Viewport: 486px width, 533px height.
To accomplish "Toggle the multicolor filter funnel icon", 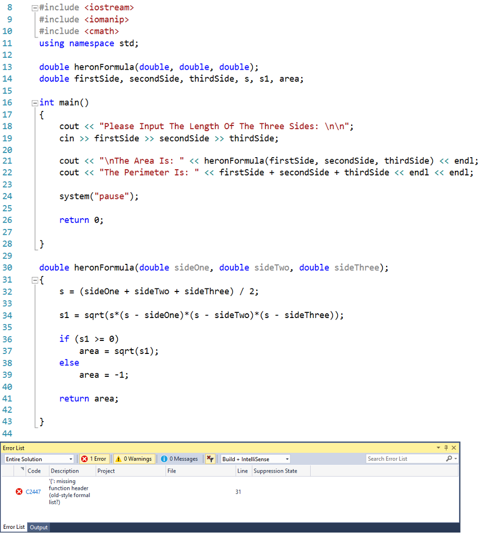I will point(210,459).
